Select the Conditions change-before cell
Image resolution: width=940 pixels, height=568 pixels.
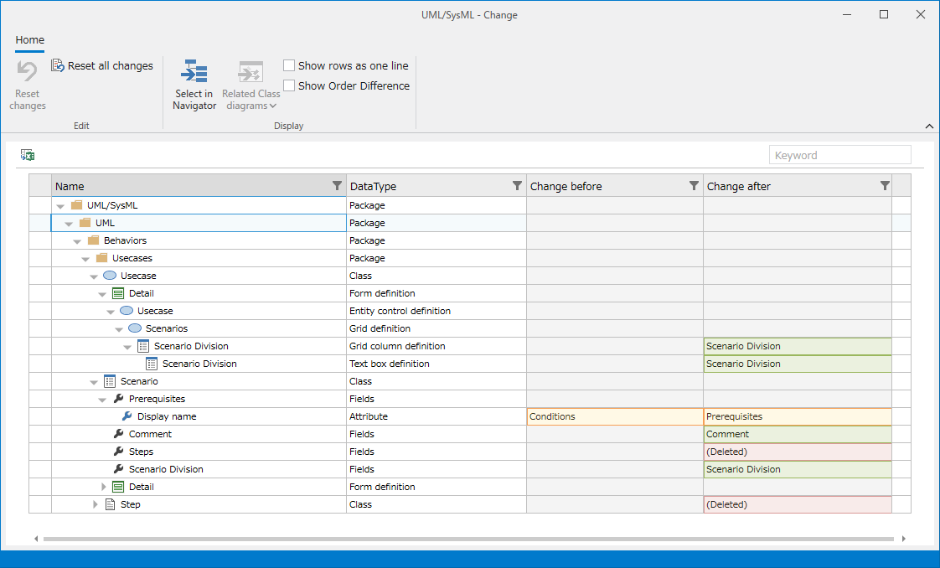pyautogui.click(x=615, y=416)
